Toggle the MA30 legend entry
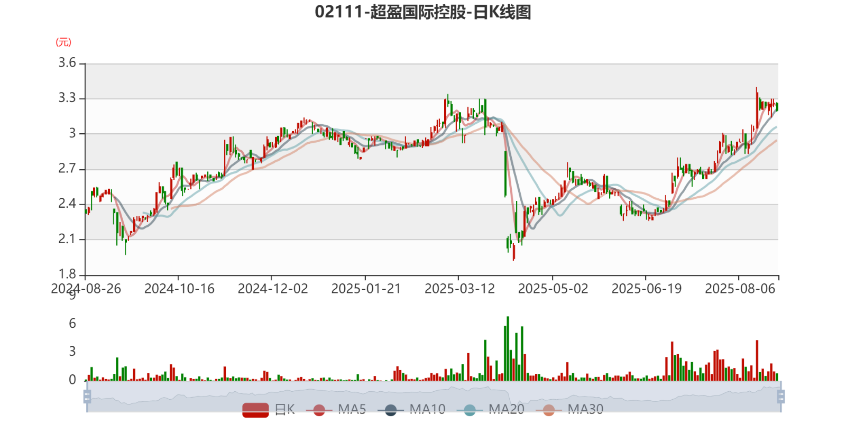The image size is (846, 423). [x=569, y=409]
